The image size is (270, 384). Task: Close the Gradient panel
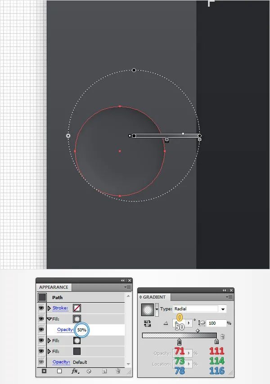(231, 290)
